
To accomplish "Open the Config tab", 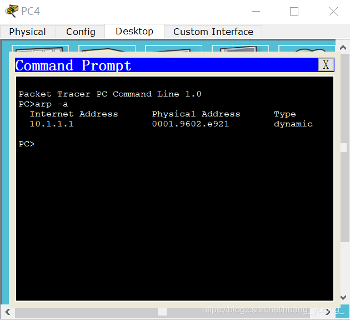I will point(81,32).
